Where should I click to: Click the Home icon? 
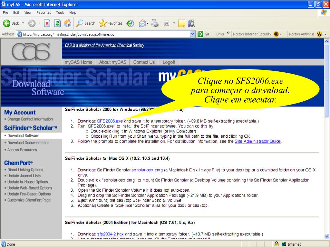(x=68, y=23)
